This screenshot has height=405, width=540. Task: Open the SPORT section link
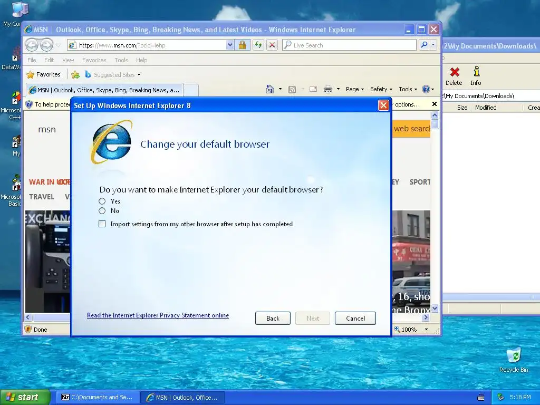tap(420, 182)
